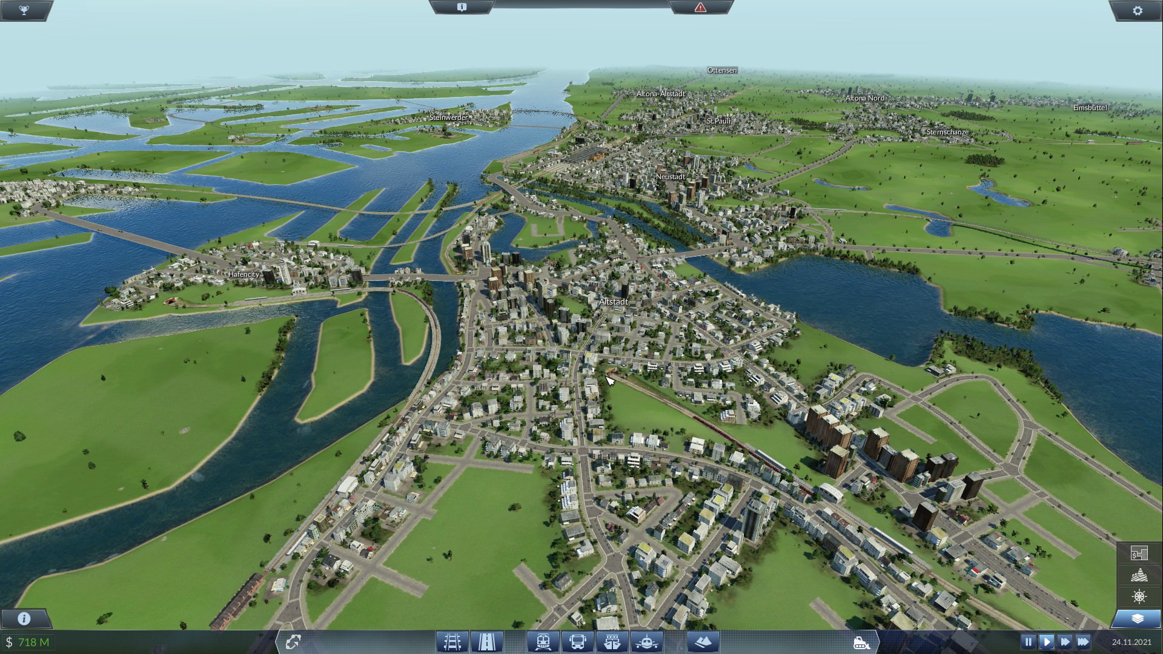Select the road construction menu

point(487,641)
